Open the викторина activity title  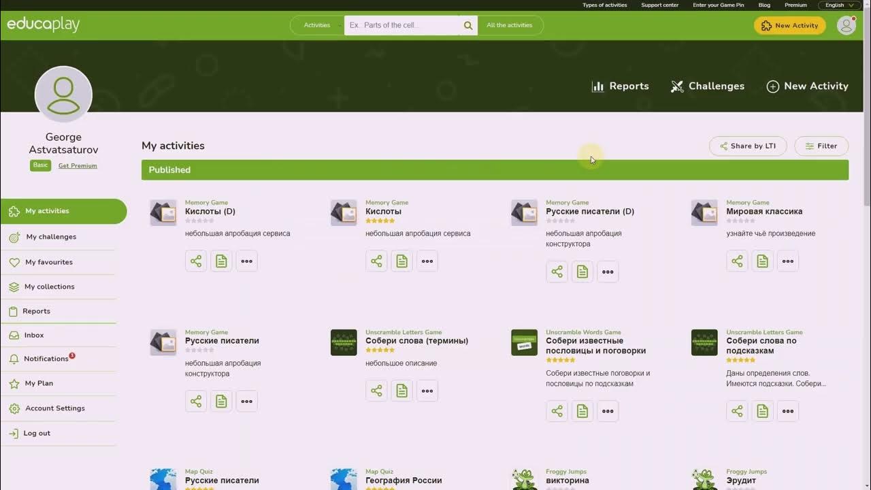pos(568,480)
